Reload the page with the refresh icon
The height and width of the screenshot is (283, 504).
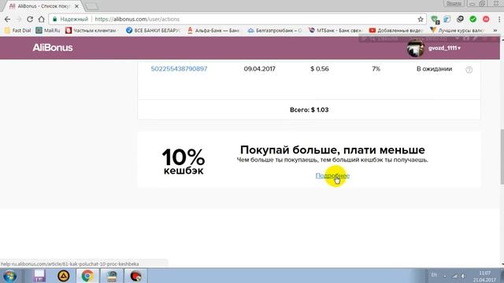(30, 19)
